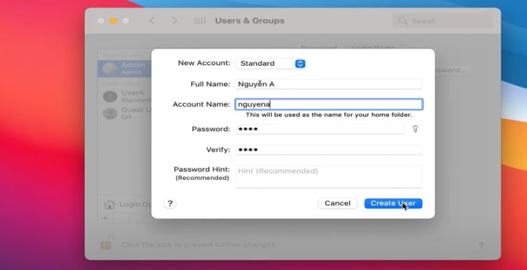Confirm with the Create User button
Viewport: 527px width, 270px height.
[394, 203]
